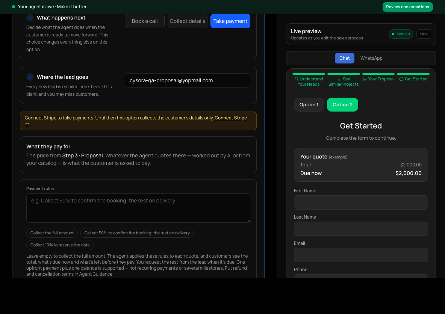The image size is (445, 314).
Task: Click the 'Step 3 · Proposal' text
Action: click(x=83, y=155)
